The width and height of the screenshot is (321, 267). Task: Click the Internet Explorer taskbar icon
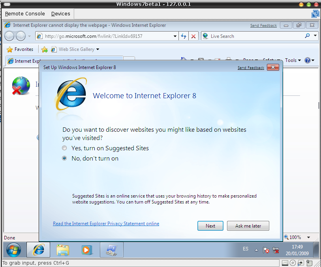click(x=38, y=250)
